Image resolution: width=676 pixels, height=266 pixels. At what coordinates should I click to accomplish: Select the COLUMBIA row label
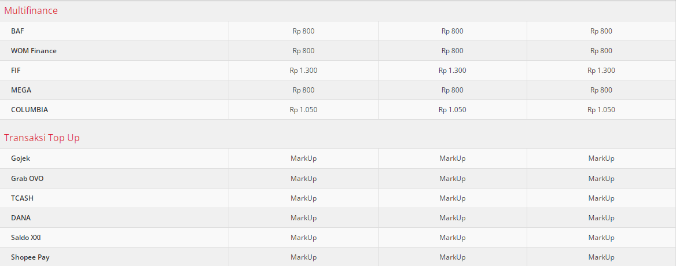[30, 110]
